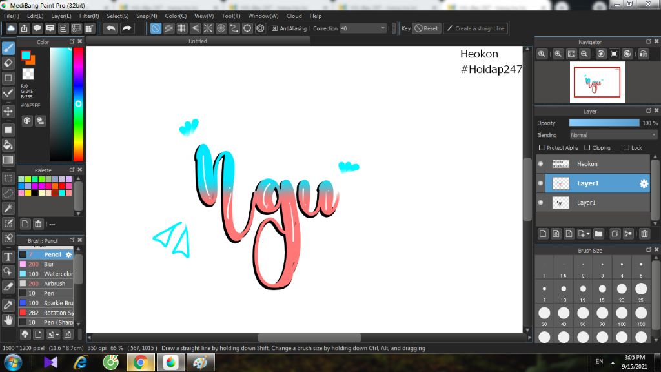Open settings gear of selected Layer1
Image resolution: width=661 pixels, height=372 pixels.
644,183
